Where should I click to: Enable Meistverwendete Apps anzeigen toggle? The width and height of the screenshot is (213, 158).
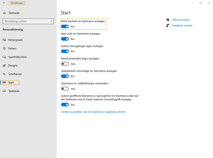click(65, 64)
